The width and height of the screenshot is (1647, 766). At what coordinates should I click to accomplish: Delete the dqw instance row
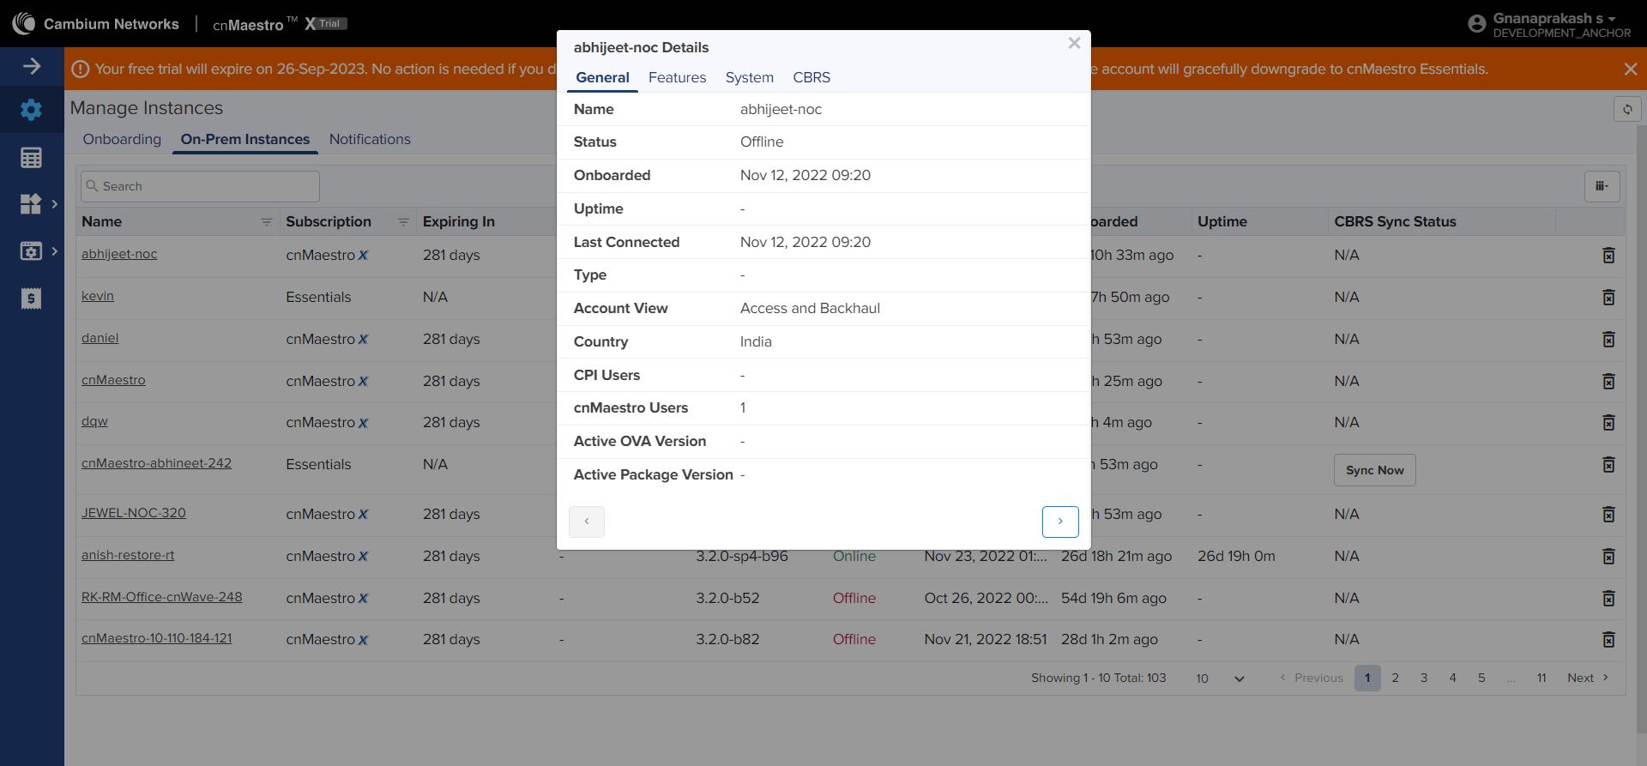(x=1608, y=423)
